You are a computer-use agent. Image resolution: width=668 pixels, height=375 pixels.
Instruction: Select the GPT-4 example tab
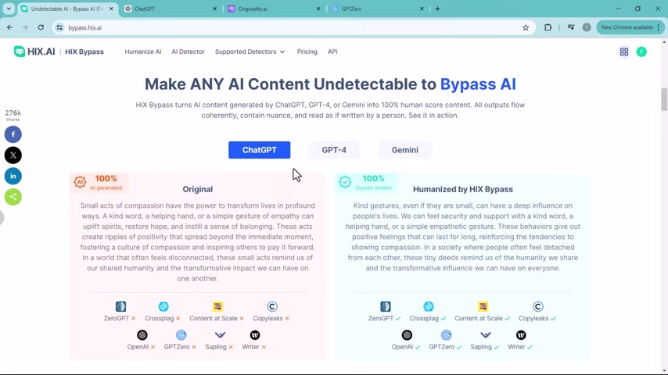point(334,150)
